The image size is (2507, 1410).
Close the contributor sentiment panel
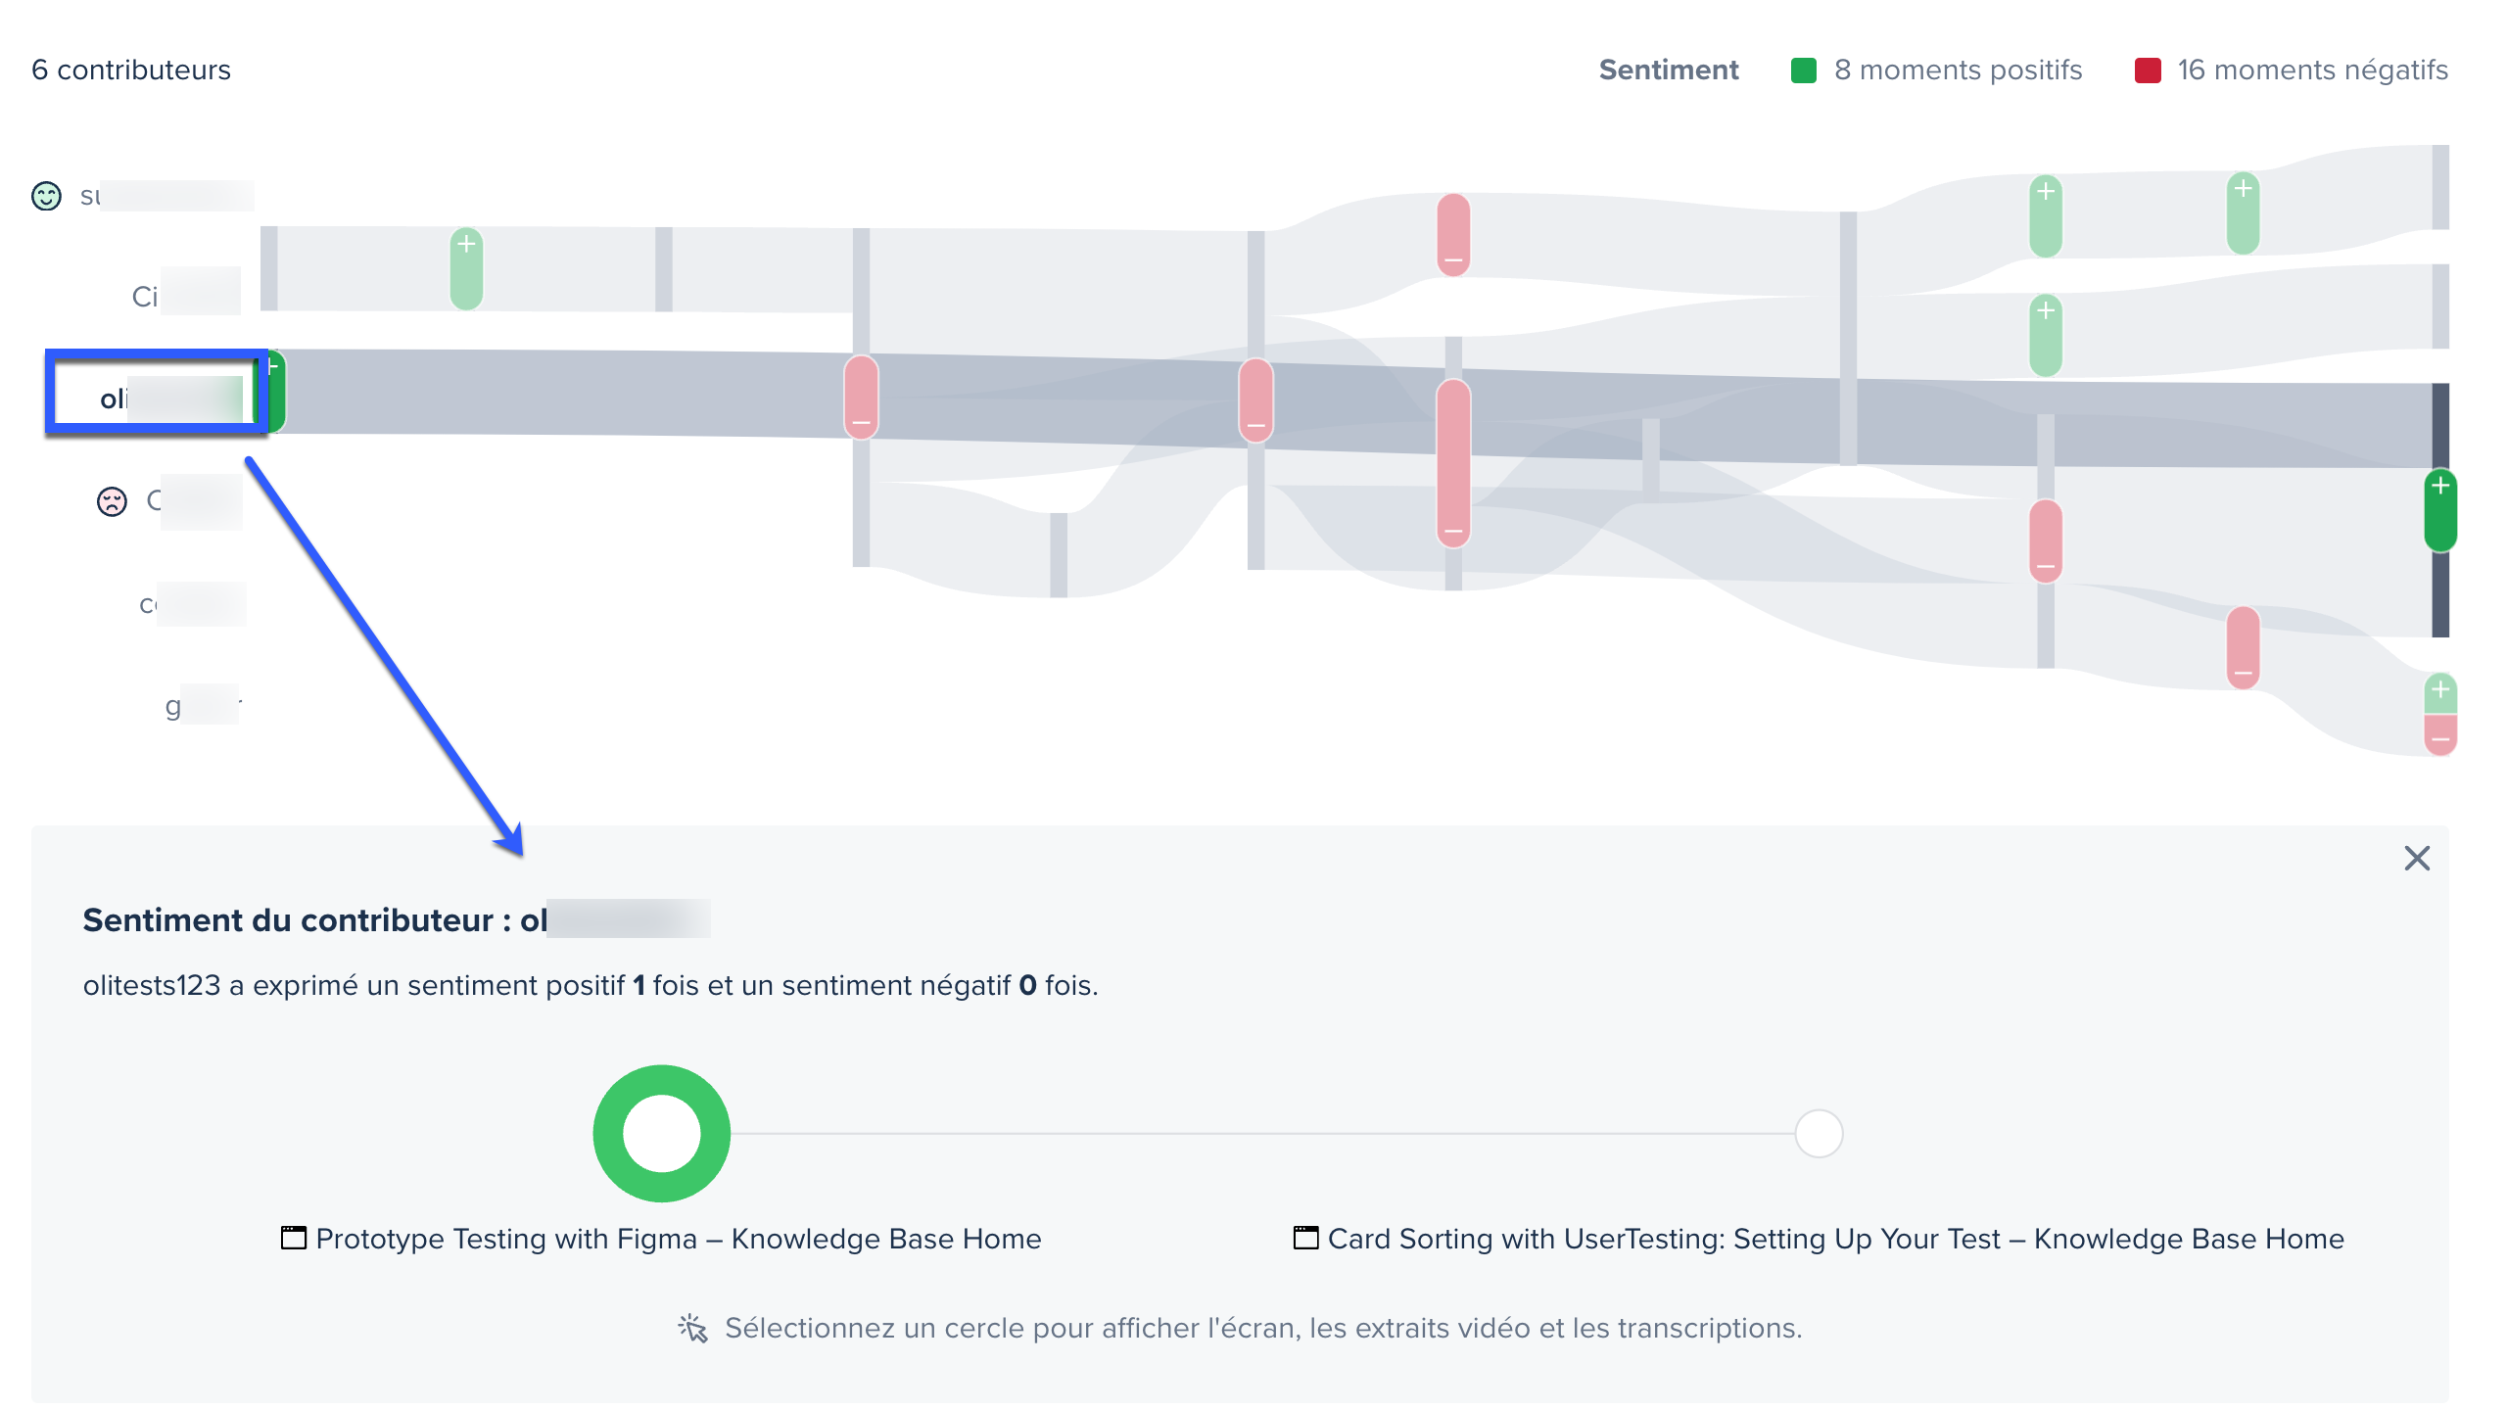[2416, 859]
